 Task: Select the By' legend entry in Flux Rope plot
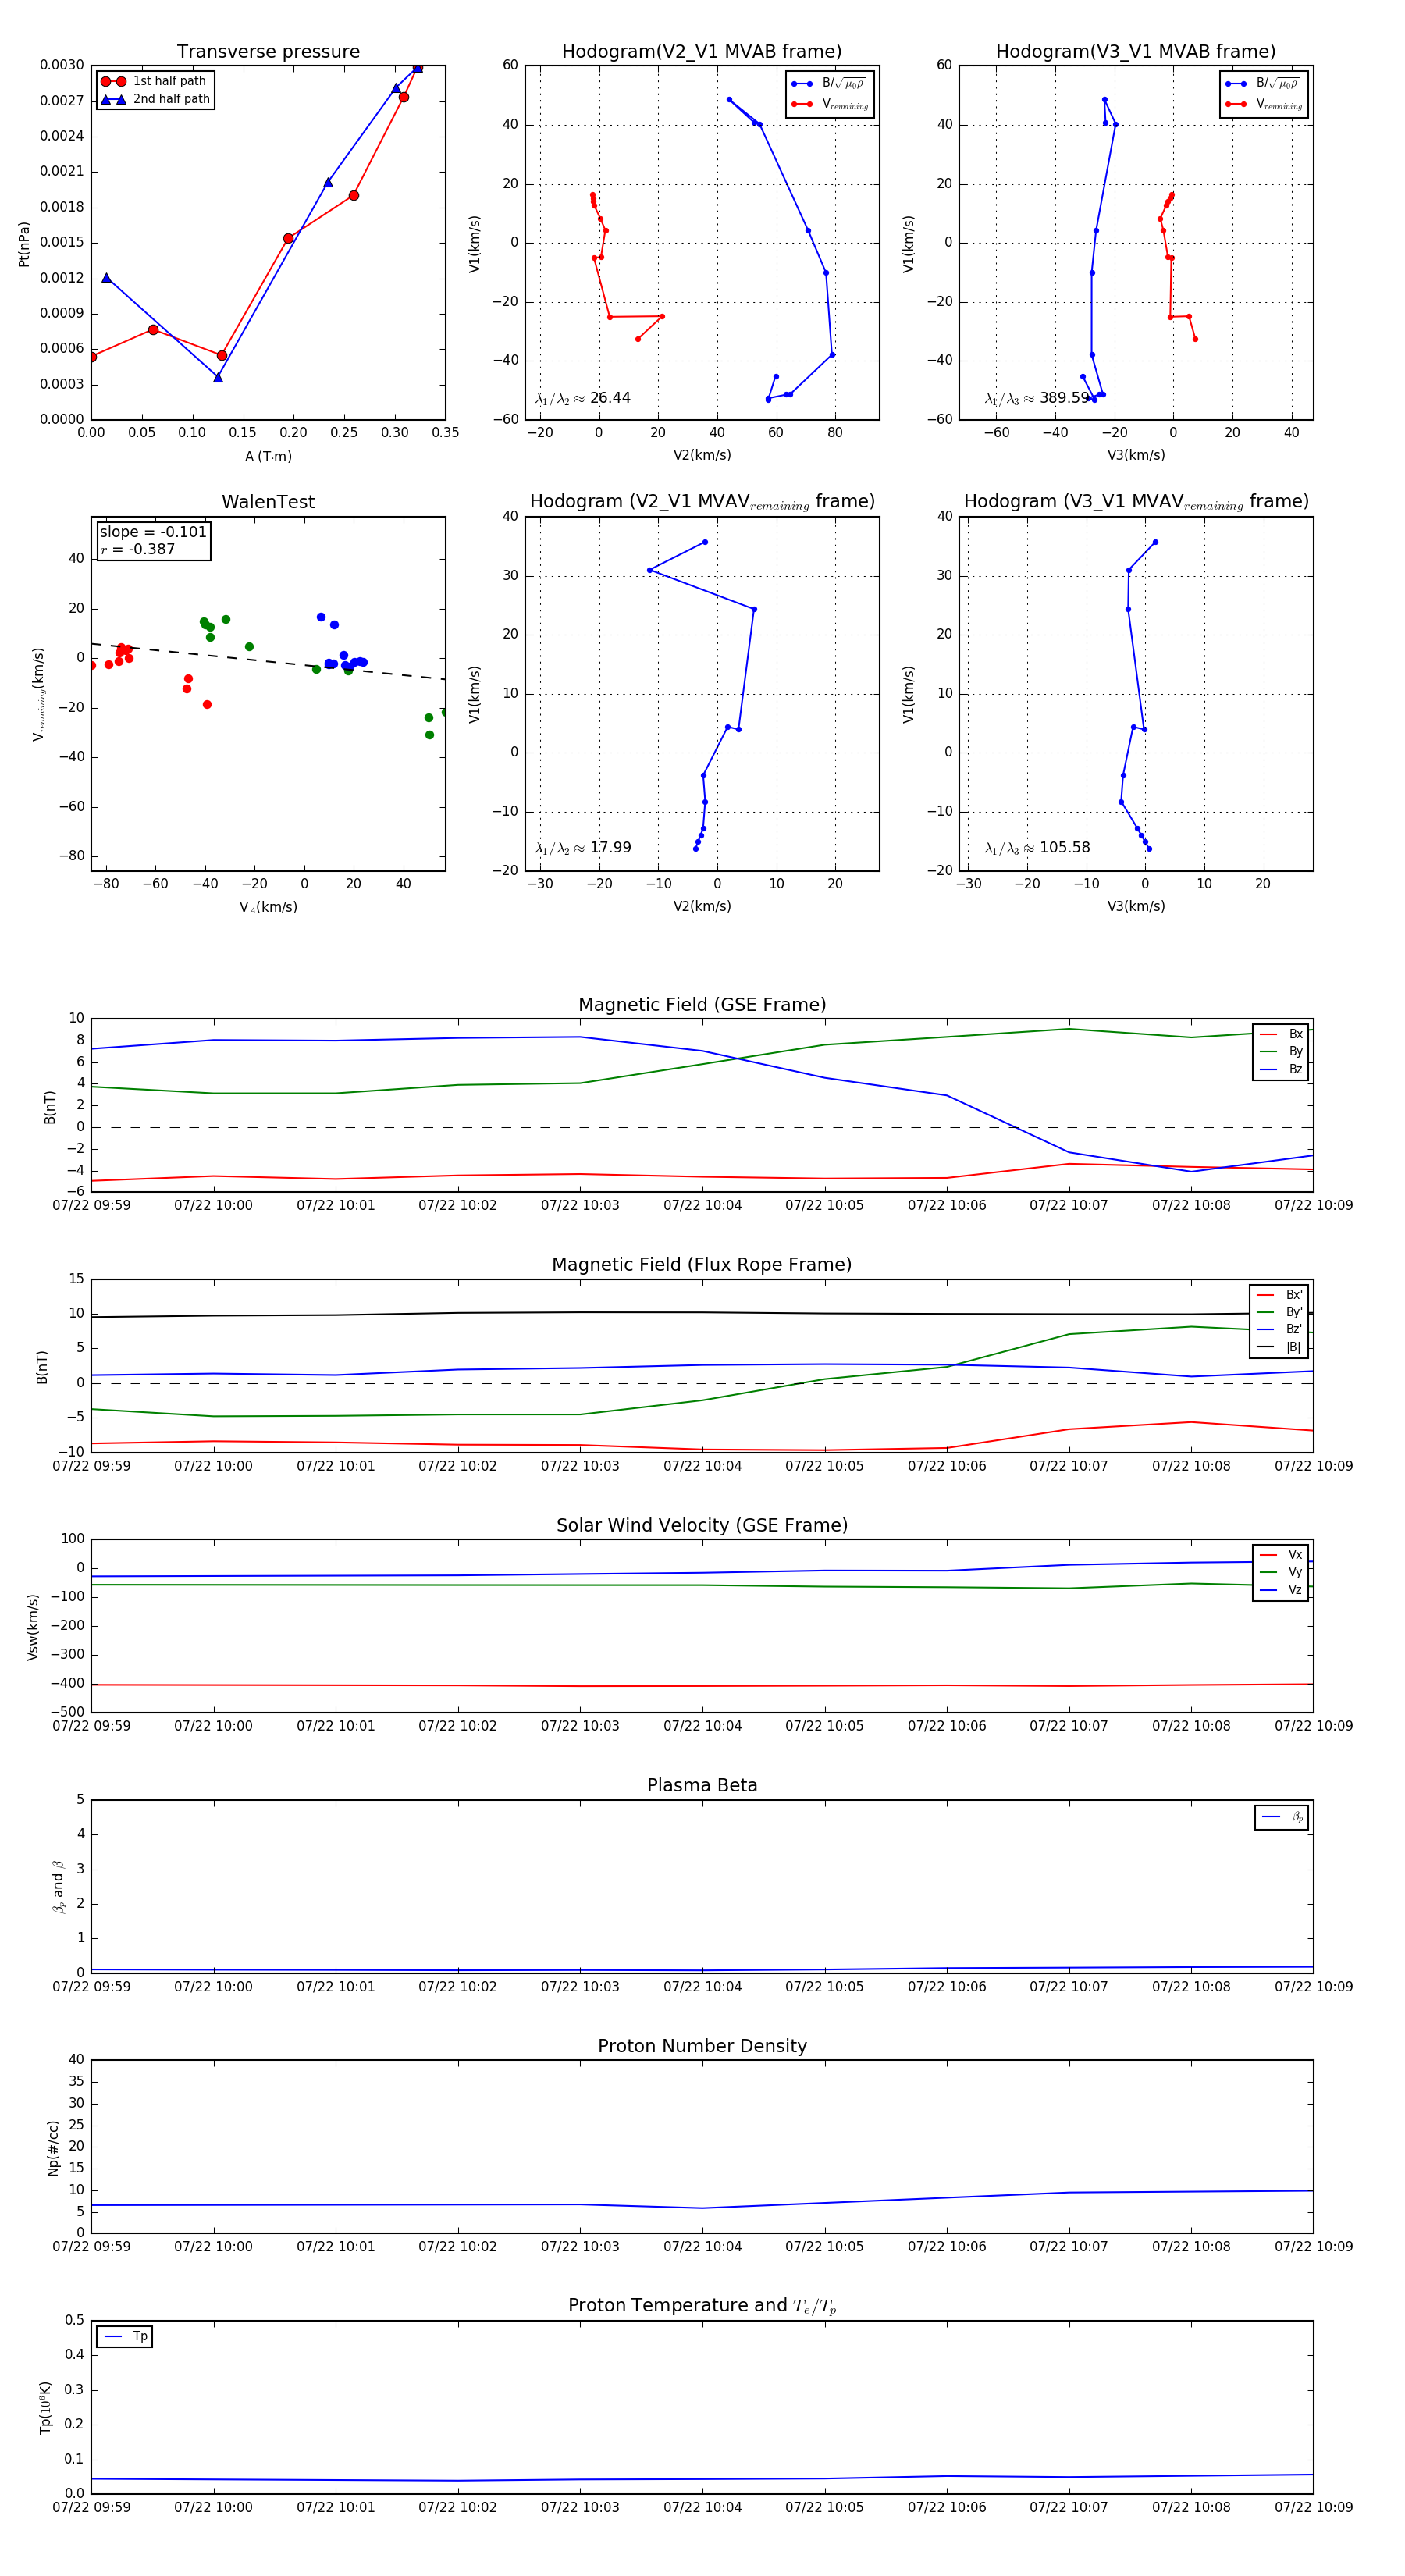coord(1279,1312)
